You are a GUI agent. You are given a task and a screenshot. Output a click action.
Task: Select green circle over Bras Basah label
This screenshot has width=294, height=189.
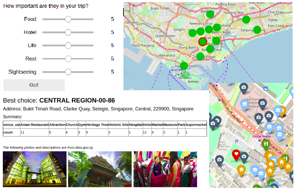point(216,41)
